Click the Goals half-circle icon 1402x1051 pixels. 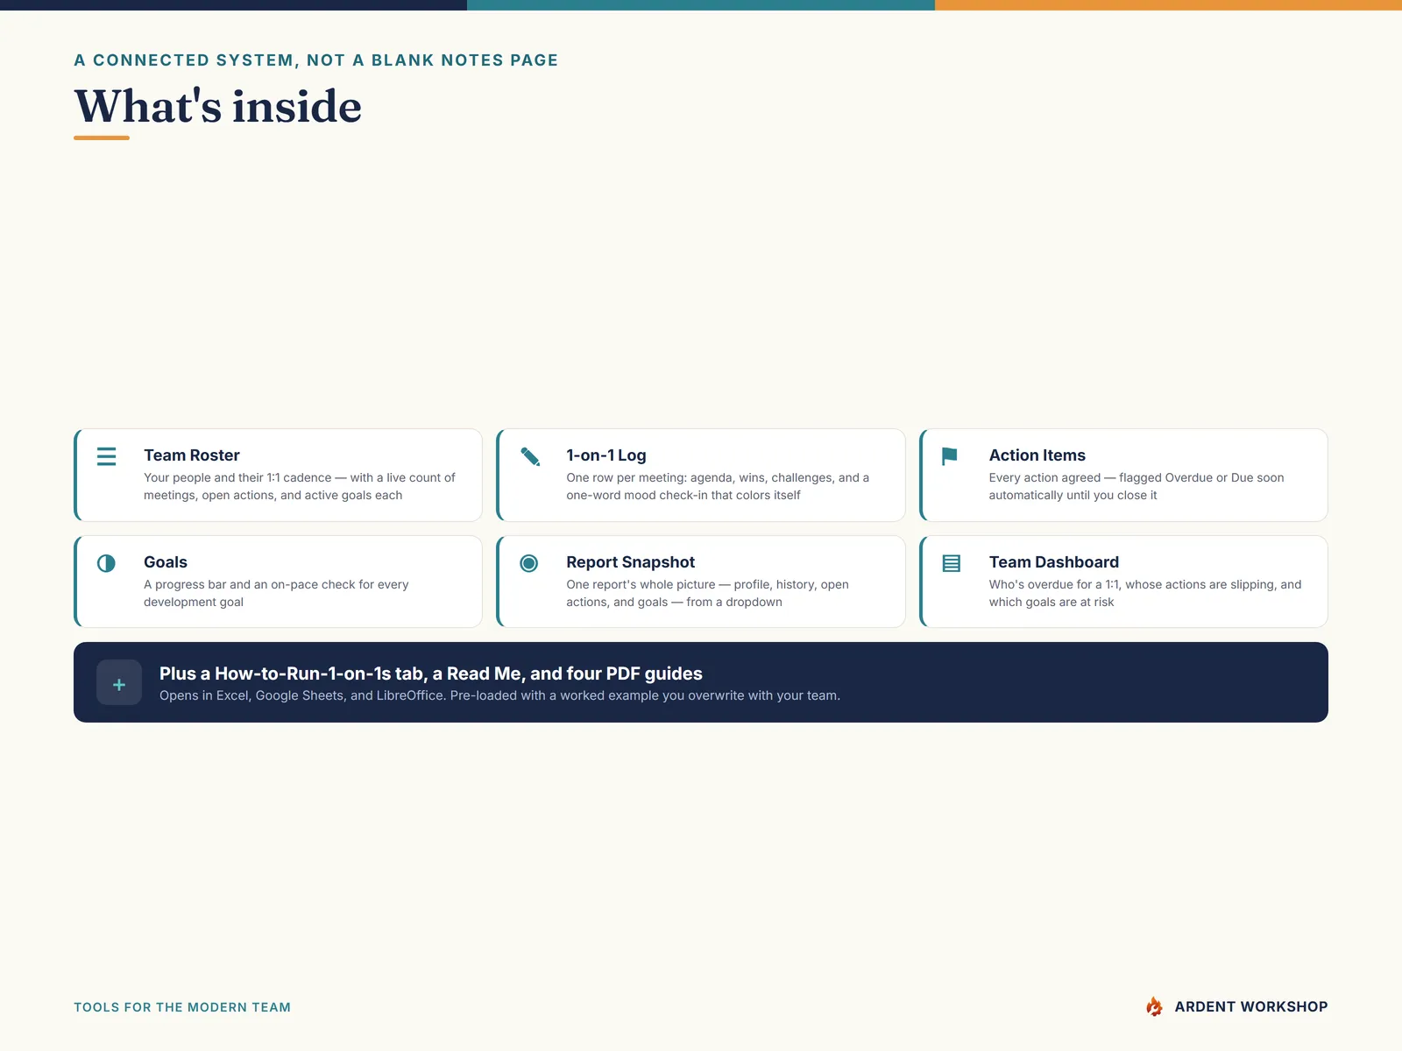click(106, 563)
